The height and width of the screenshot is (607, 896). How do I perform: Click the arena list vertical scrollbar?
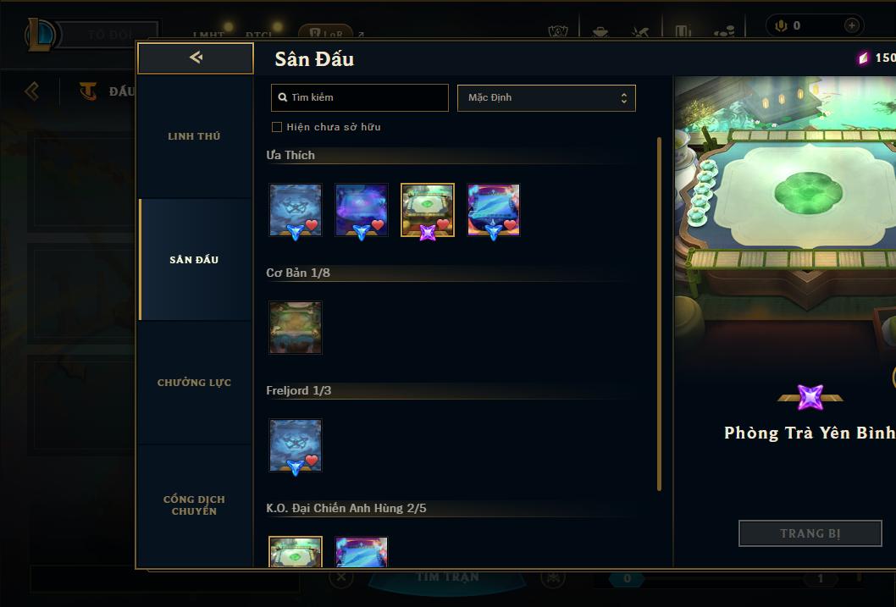pyautogui.click(x=659, y=314)
